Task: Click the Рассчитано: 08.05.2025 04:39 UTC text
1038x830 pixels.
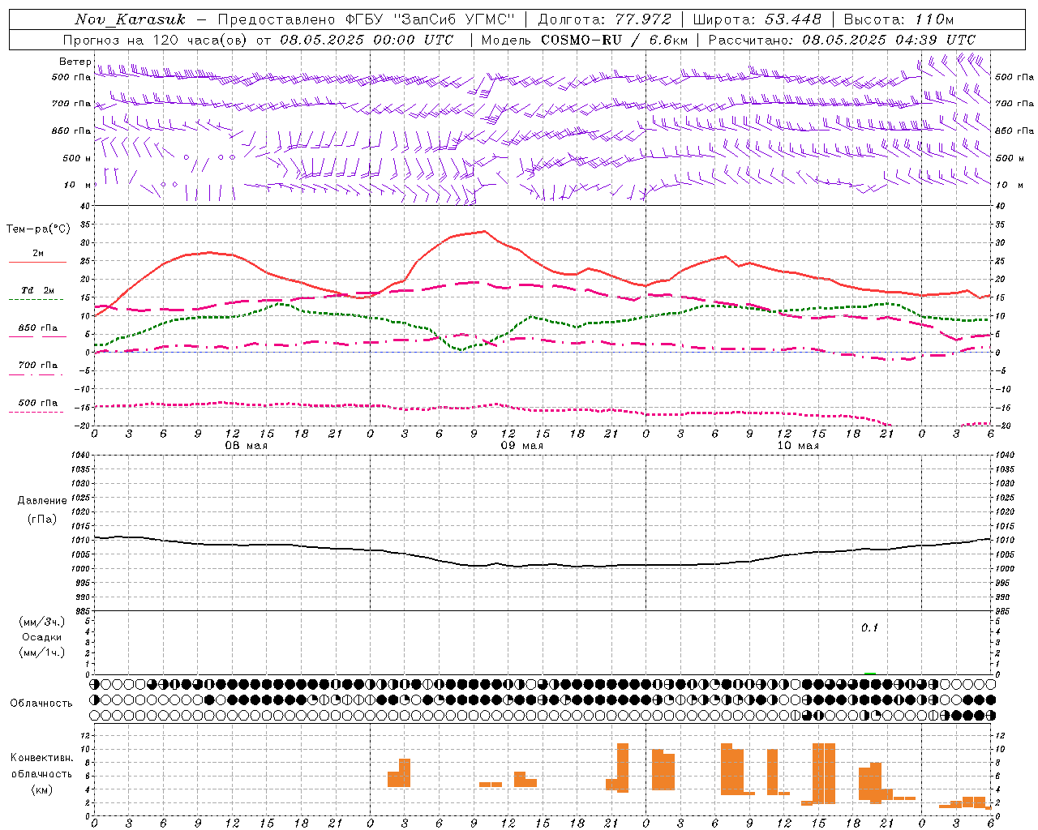Action: 842,40
